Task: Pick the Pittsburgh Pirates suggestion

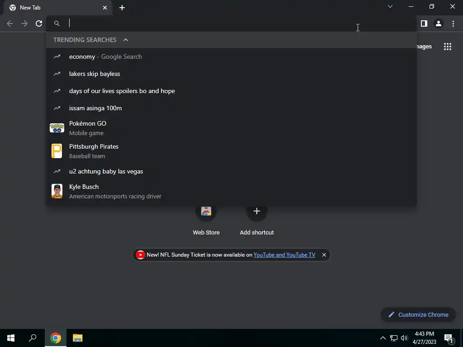Action: click(231, 151)
